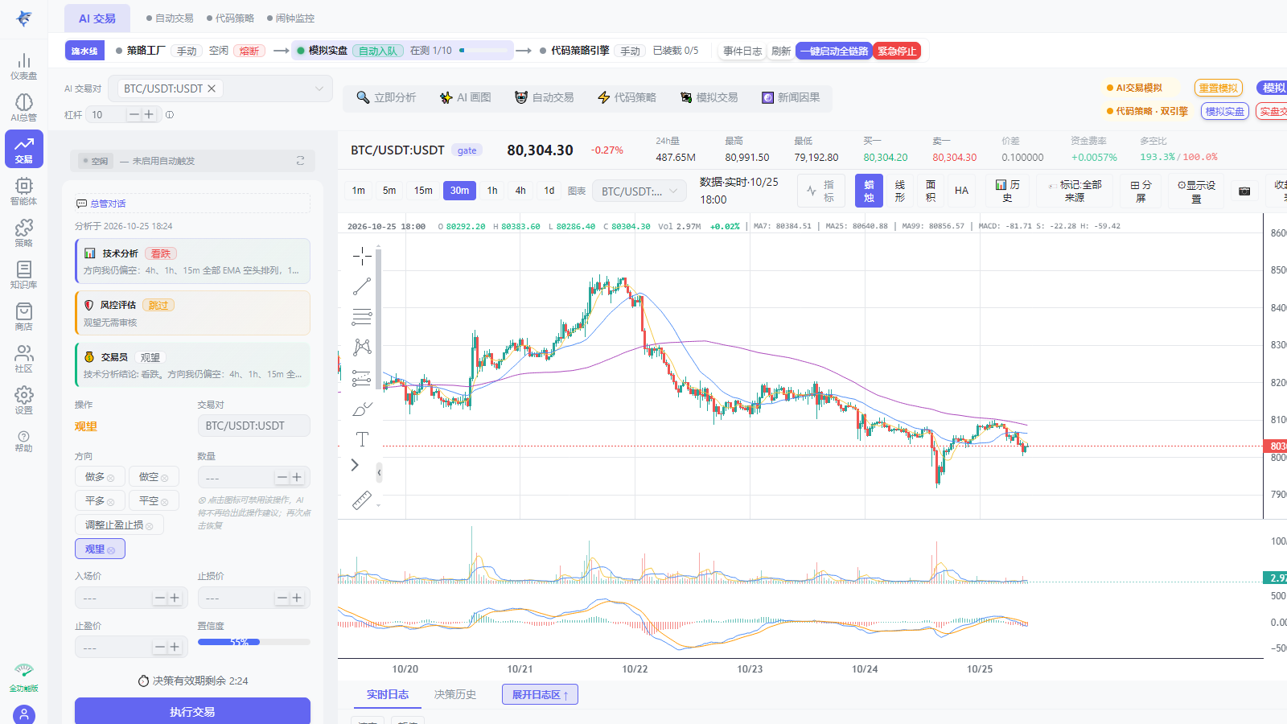Open 商店 shop icon in sidebar
The image size is (1287, 724).
pos(23,317)
